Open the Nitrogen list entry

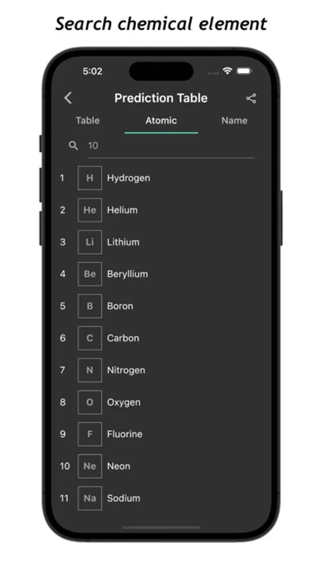click(x=161, y=371)
